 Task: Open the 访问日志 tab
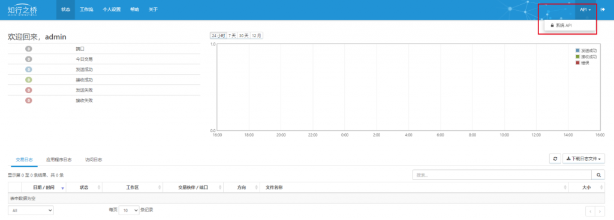[x=94, y=160]
